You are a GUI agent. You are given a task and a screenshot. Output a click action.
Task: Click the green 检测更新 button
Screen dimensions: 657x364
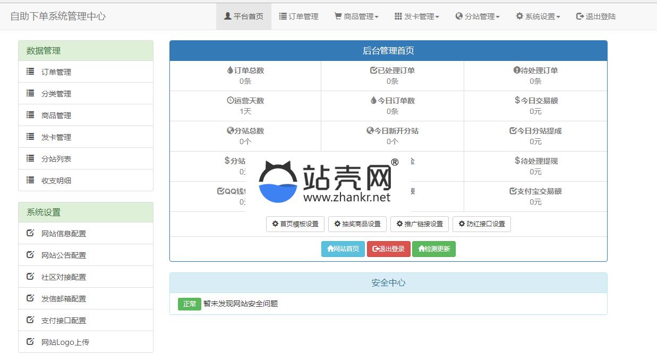click(x=433, y=249)
